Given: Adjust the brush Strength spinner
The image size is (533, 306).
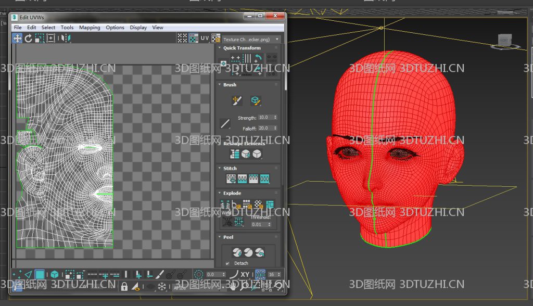Looking at the screenshot, I should click(x=275, y=118).
